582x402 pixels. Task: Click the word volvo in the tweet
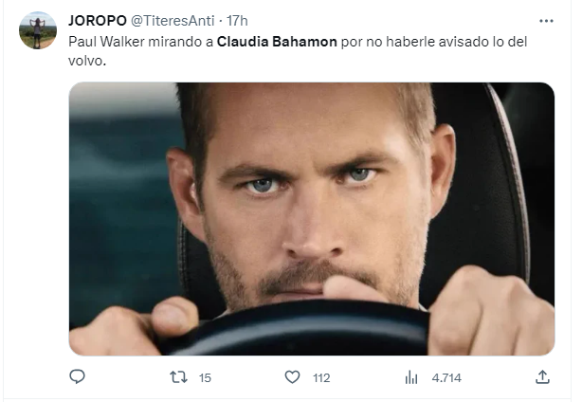85,61
